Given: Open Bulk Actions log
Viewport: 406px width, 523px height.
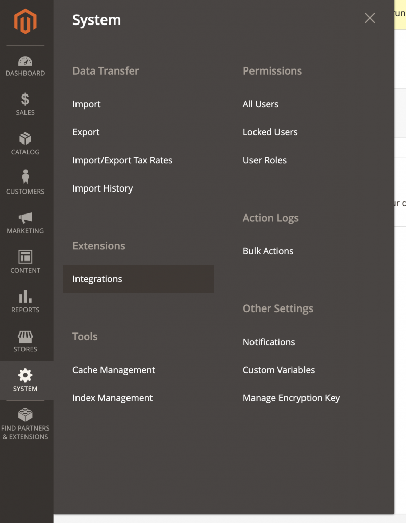Looking at the screenshot, I should (x=268, y=251).
